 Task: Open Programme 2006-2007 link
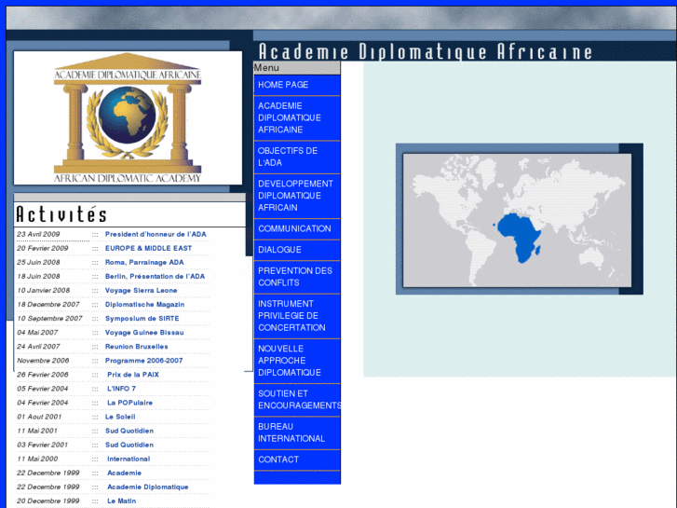pyautogui.click(x=143, y=361)
